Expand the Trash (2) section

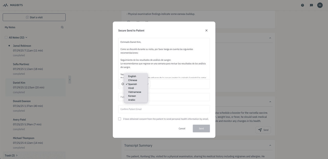[x=16, y=155]
